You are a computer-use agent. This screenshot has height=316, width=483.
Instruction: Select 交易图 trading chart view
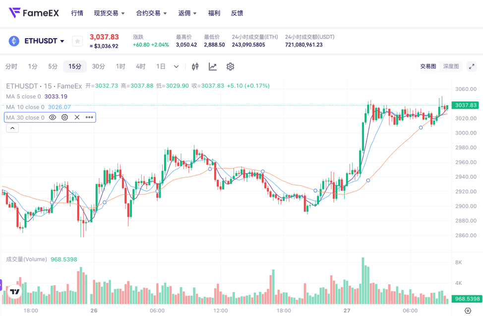click(x=428, y=66)
